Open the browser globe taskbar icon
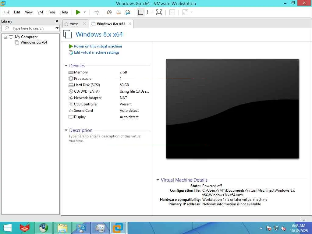 43,228
